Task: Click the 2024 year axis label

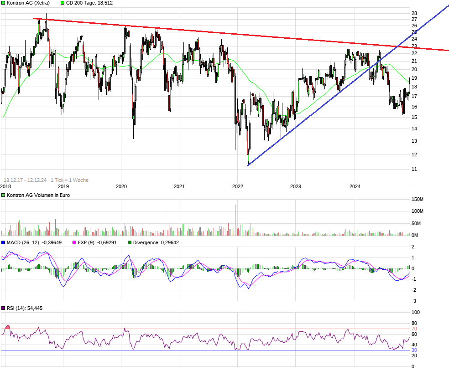Action: pyautogui.click(x=354, y=185)
